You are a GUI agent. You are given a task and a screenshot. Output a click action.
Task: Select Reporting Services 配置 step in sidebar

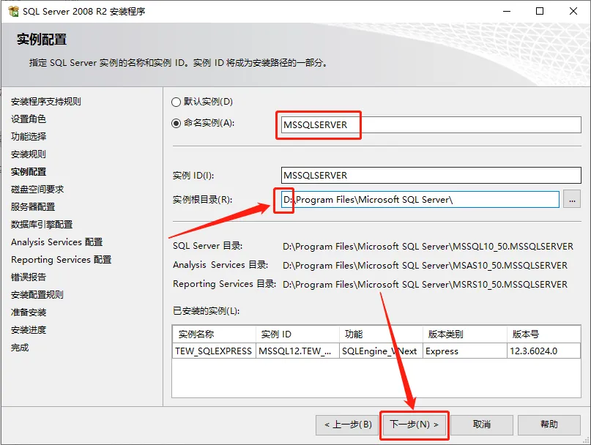click(x=61, y=260)
